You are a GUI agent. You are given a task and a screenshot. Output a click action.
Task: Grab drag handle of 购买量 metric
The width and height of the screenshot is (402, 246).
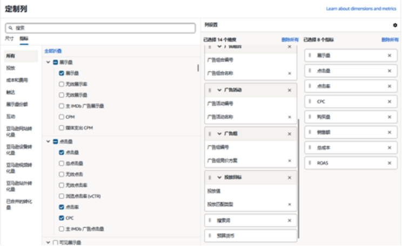[310, 117]
